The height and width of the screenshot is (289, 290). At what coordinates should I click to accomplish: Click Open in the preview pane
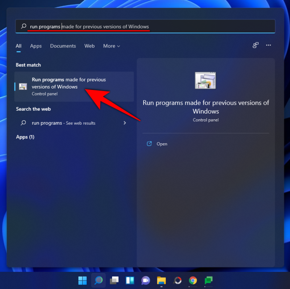(x=162, y=144)
